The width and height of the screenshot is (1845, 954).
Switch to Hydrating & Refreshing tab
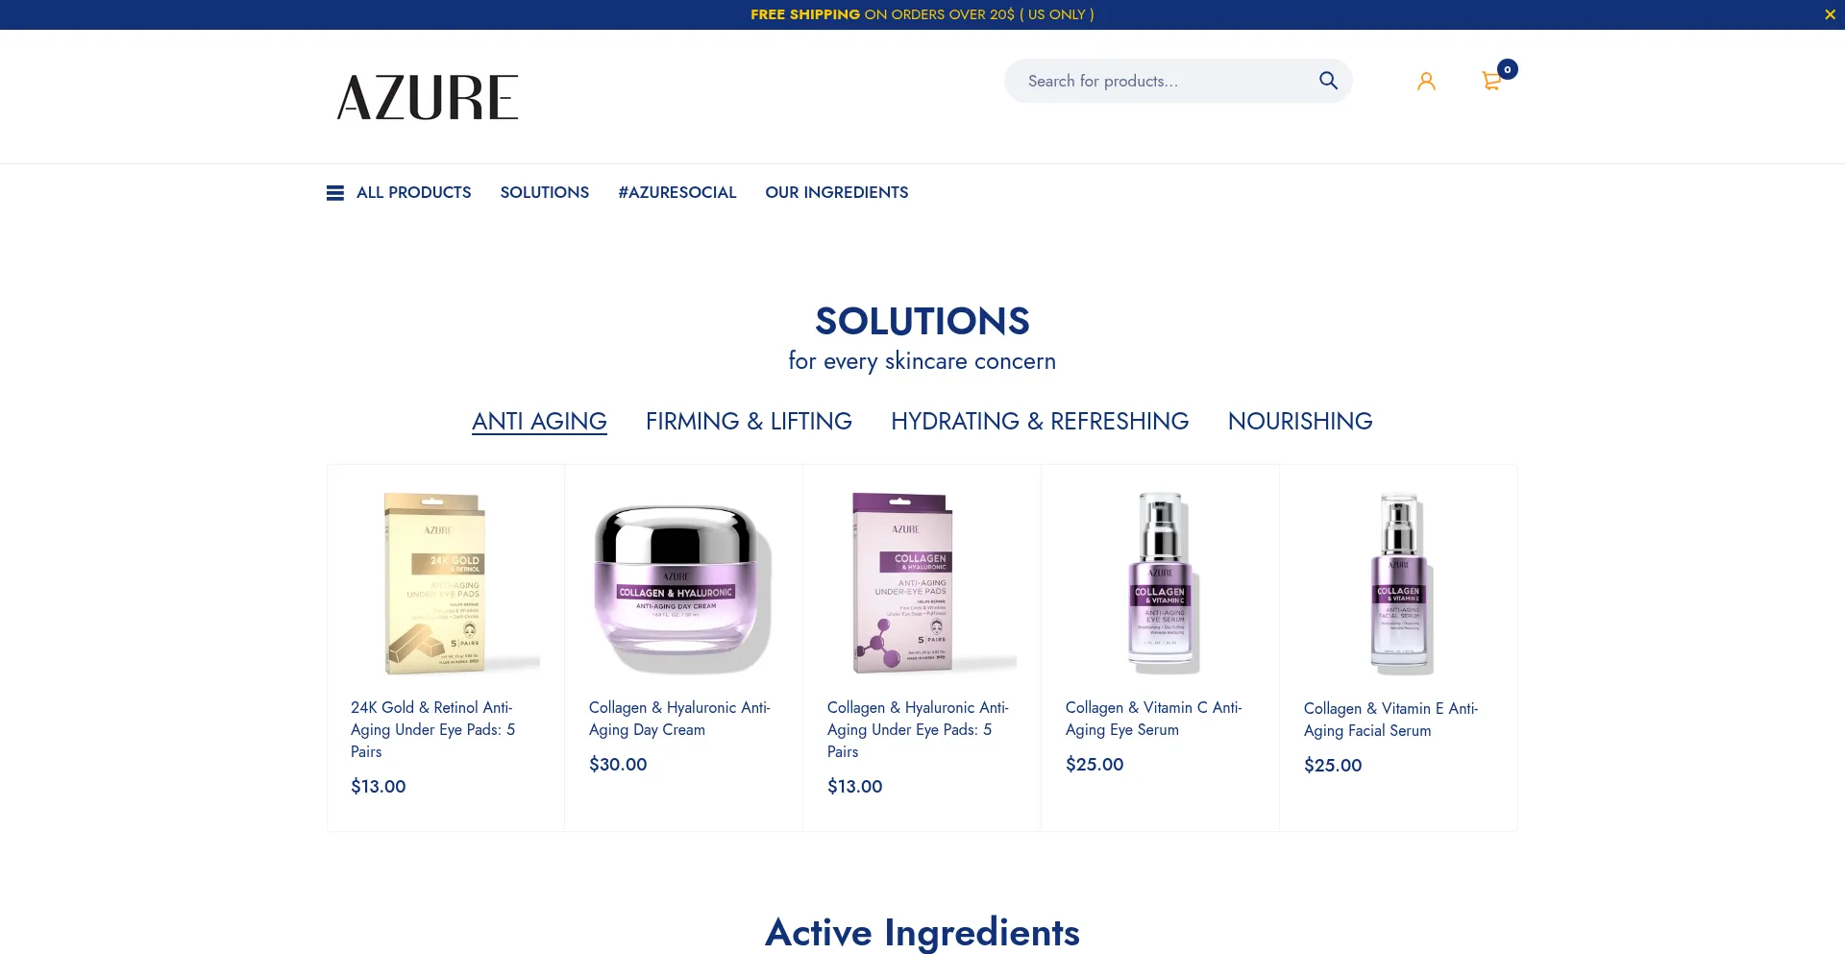tap(1040, 421)
